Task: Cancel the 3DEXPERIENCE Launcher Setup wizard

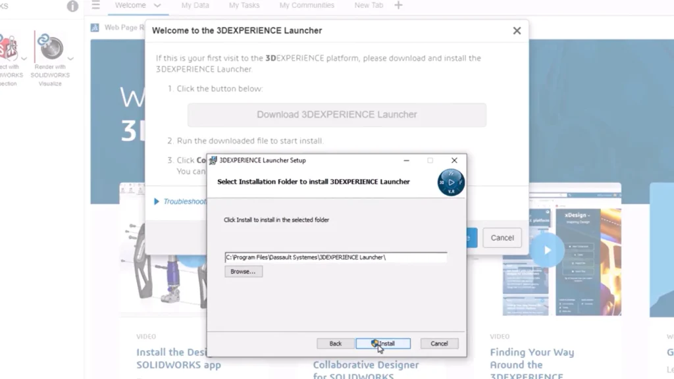Action: 439,343
